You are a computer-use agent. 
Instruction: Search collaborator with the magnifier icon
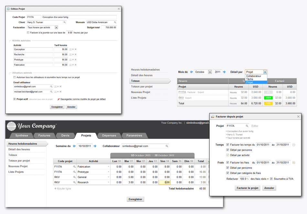coord(167,146)
